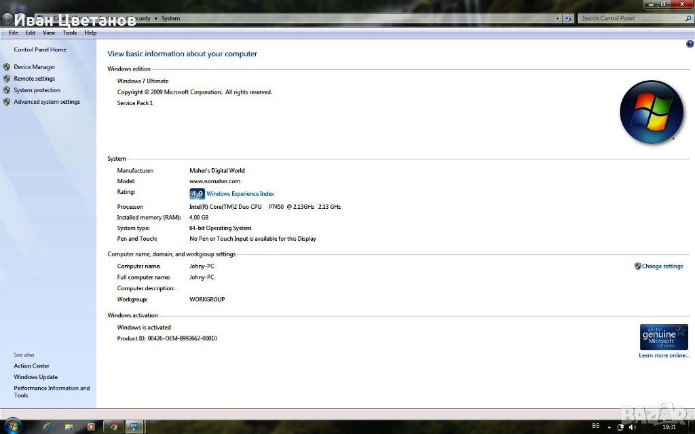Click the genuine Microsoft software badge
This screenshot has height=434, width=695.
tap(663, 337)
